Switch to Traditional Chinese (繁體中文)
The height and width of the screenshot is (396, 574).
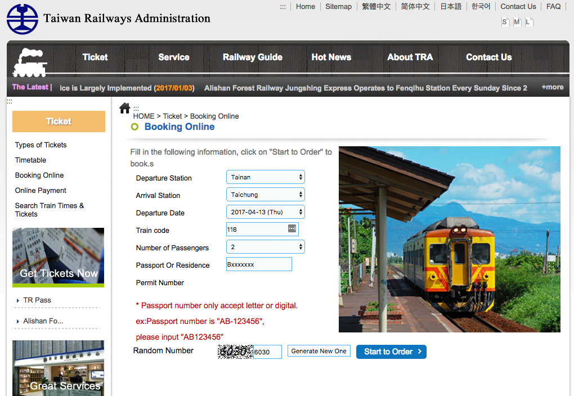[376, 7]
